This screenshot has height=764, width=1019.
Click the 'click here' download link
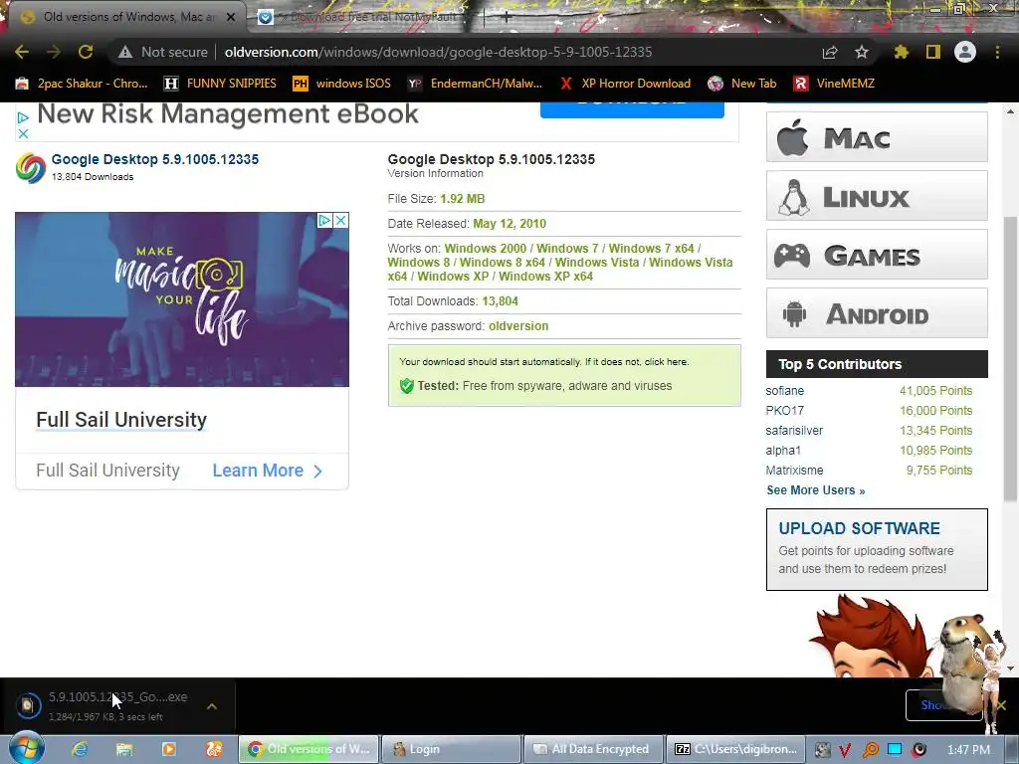click(666, 362)
